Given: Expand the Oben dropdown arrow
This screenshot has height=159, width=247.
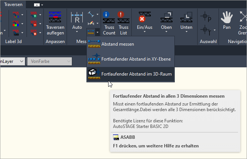Looking at the screenshot, I should 166,32.
